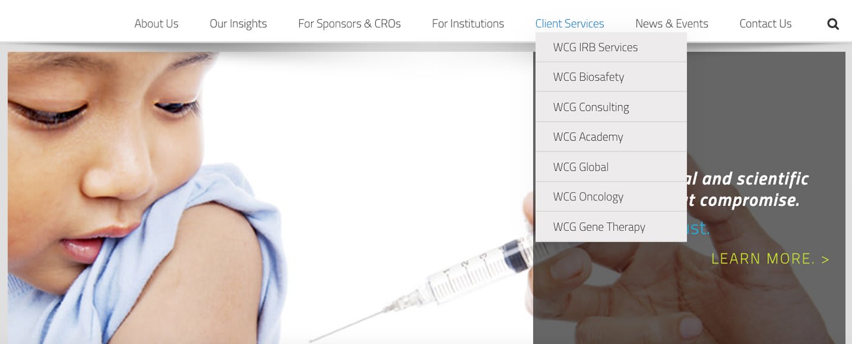Screen dimensions: 852x344
Task: Open WCG Gene Therapy item
Action: point(611,227)
